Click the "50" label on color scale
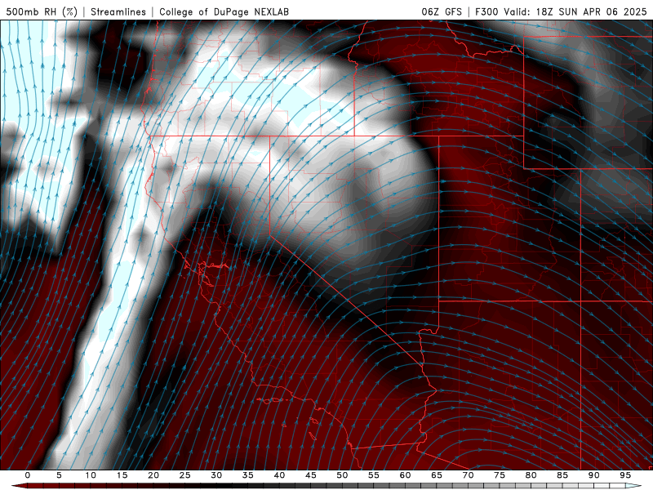The height and width of the screenshot is (490, 653). coord(342,475)
